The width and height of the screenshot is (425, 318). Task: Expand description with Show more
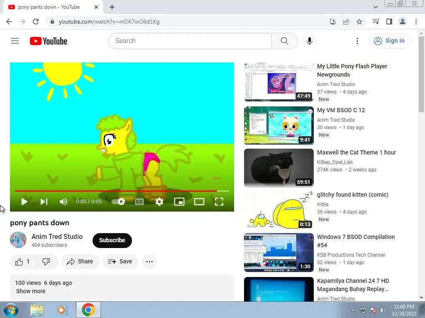pyautogui.click(x=31, y=291)
